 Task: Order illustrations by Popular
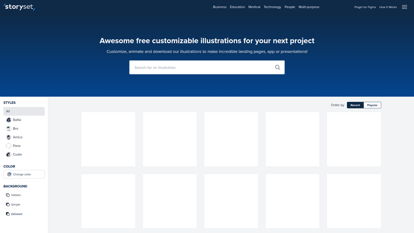coord(372,105)
